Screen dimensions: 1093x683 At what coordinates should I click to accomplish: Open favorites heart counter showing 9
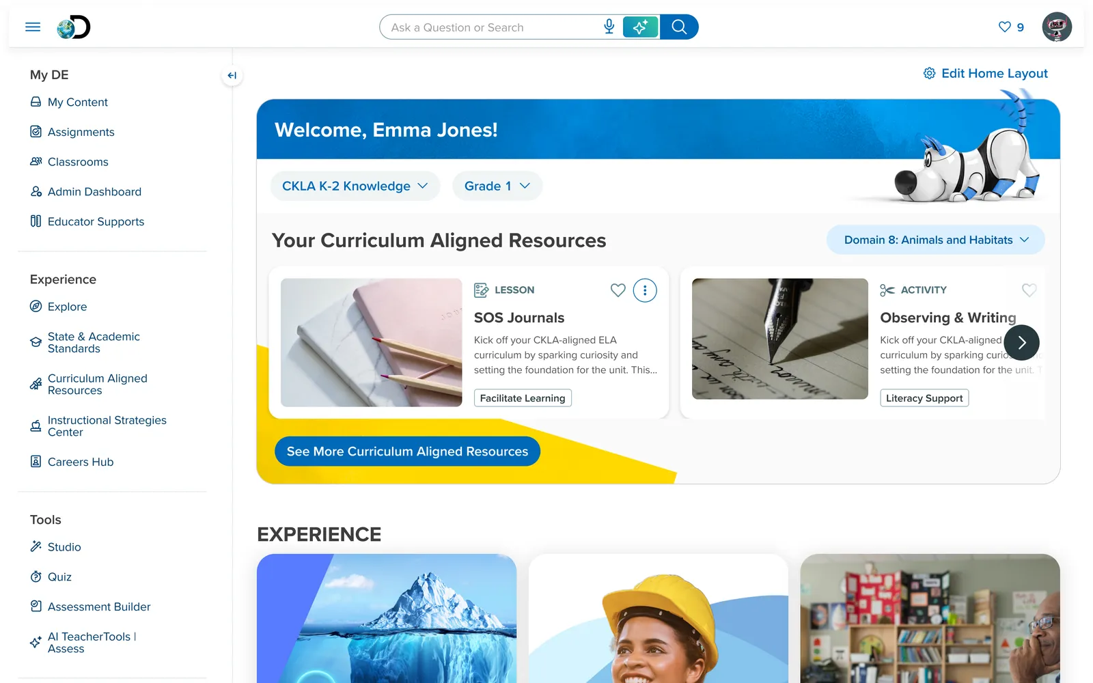tap(1011, 27)
